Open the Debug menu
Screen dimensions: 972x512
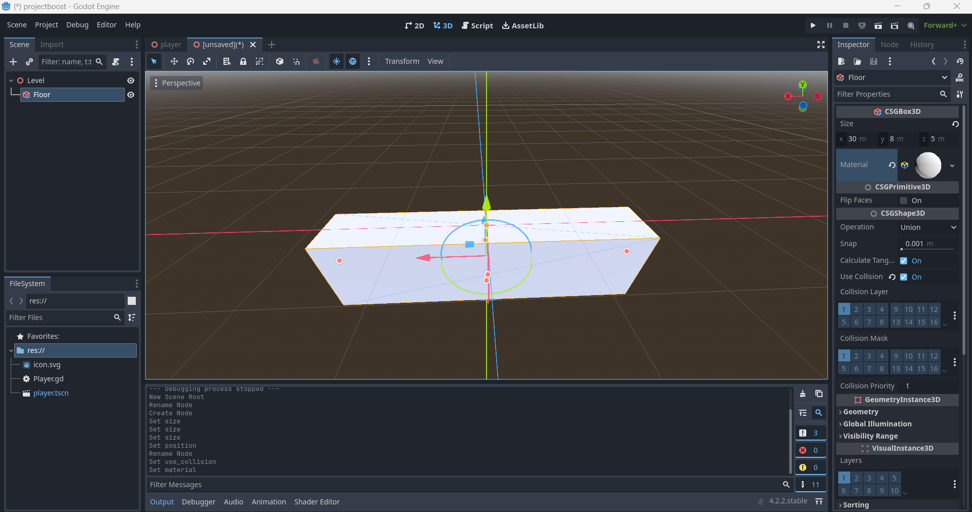pos(77,25)
